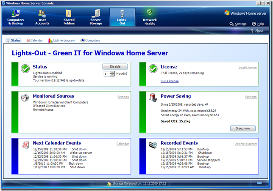The width and height of the screenshot is (273, 191).
Task: Click 'Remote Access' monitored source
Action: [x=43, y=109]
